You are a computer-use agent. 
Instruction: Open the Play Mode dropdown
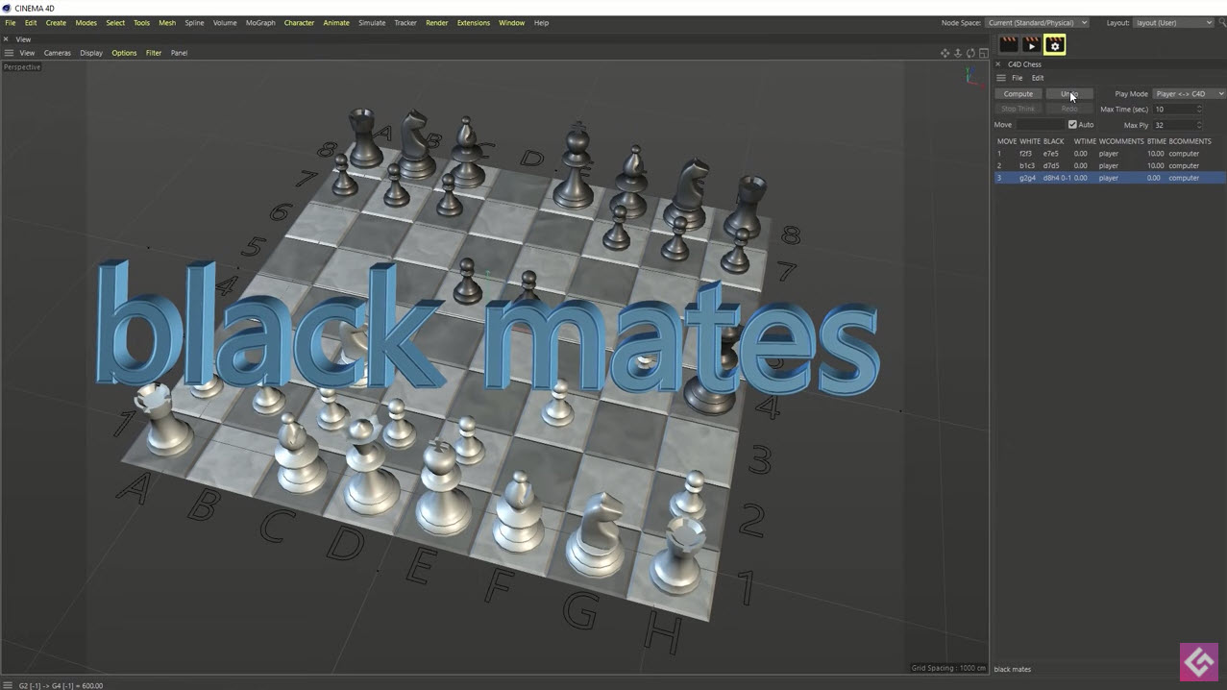click(x=1189, y=93)
